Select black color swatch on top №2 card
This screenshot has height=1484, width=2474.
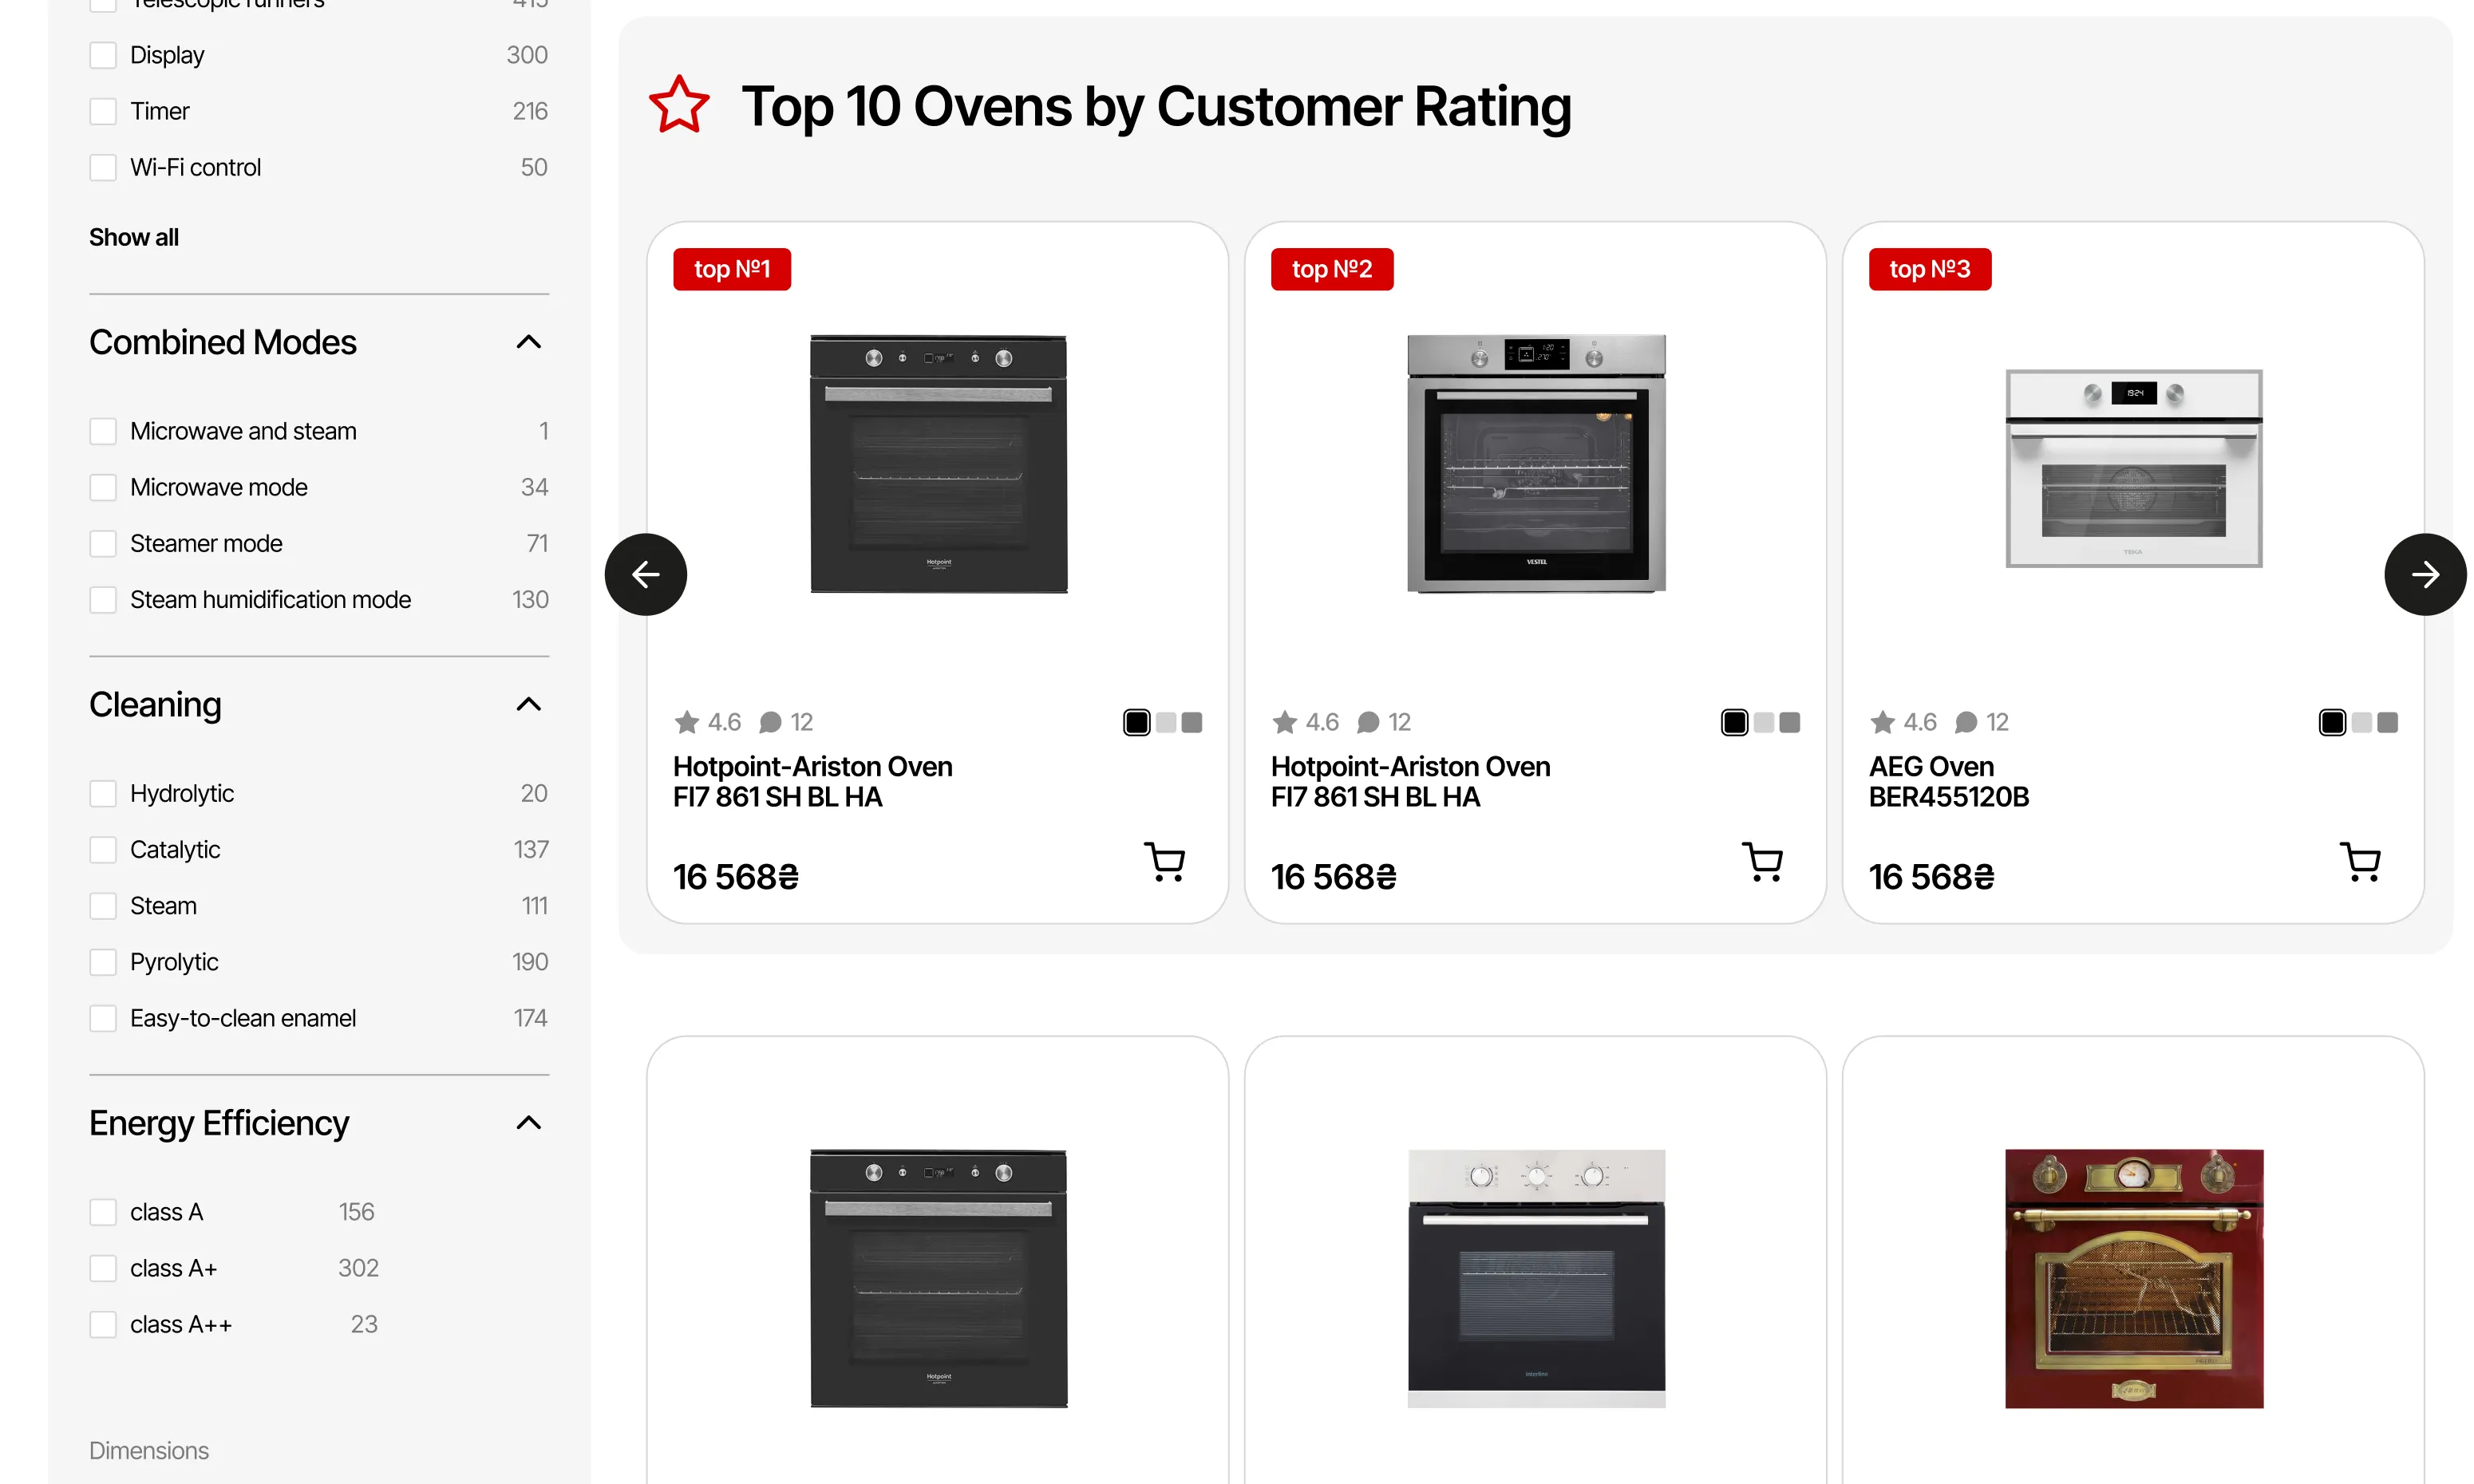point(1734,722)
